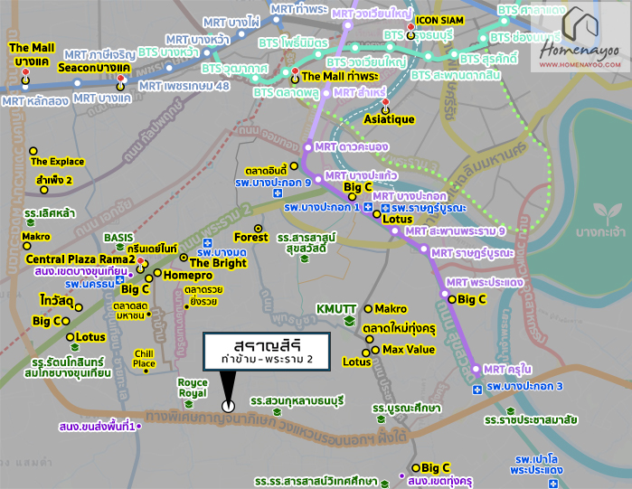Click the ICON SIAM label

pos(439,21)
